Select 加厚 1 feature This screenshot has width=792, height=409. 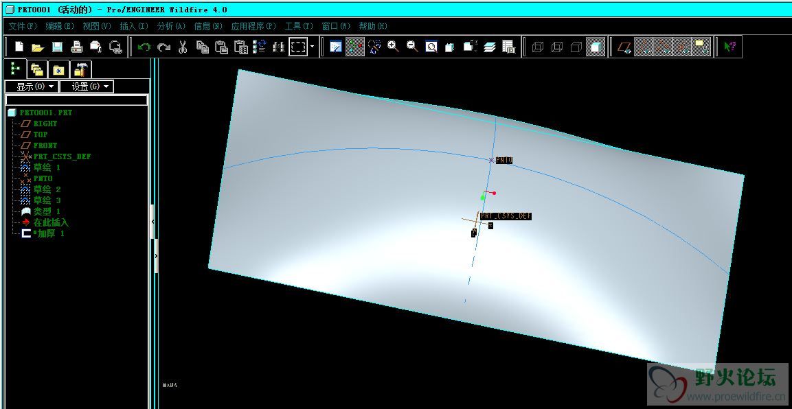48,233
